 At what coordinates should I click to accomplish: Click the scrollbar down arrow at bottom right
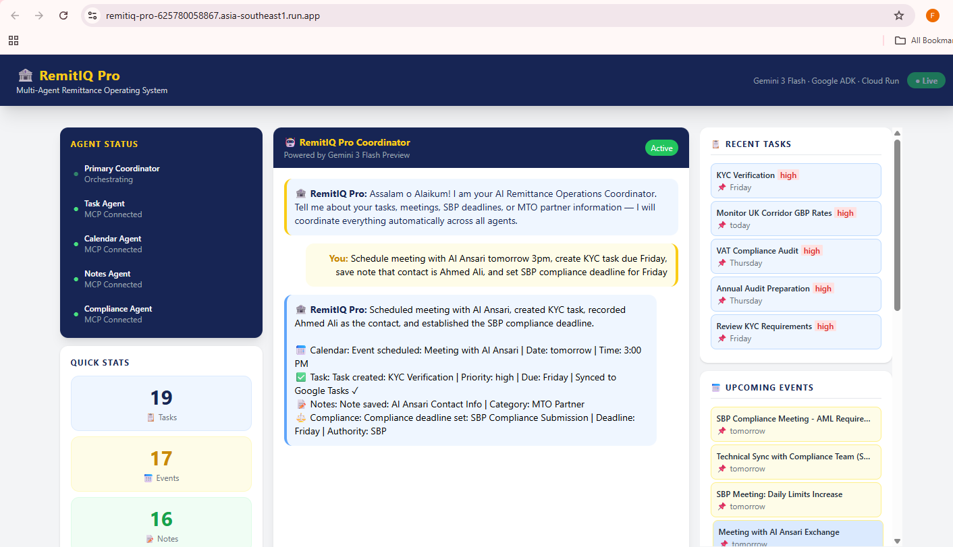(897, 540)
